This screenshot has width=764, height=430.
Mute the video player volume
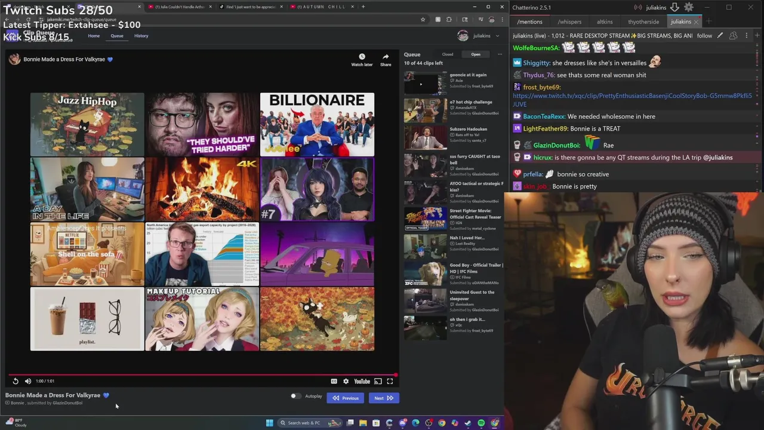pos(27,381)
